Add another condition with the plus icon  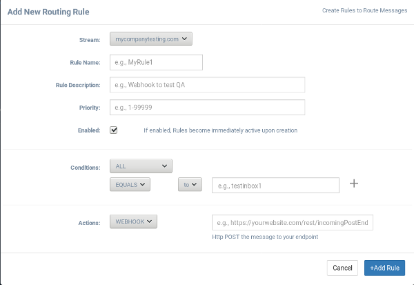pyautogui.click(x=355, y=184)
